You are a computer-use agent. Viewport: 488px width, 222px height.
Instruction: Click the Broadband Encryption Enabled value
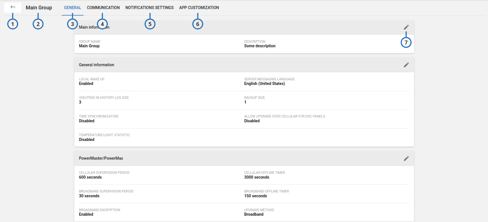click(x=86, y=214)
